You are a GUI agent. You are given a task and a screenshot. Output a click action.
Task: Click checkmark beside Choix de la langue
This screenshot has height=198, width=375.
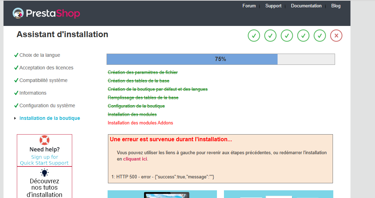click(16, 55)
